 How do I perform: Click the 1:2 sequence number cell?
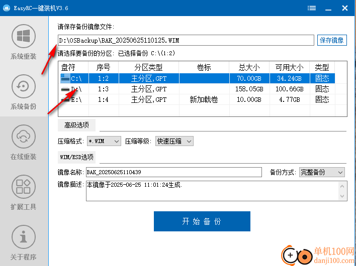click(x=104, y=78)
